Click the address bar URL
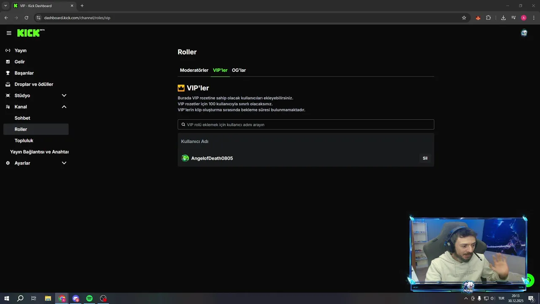Image resolution: width=540 pixels, height=304 pixels. pos(77,18)
